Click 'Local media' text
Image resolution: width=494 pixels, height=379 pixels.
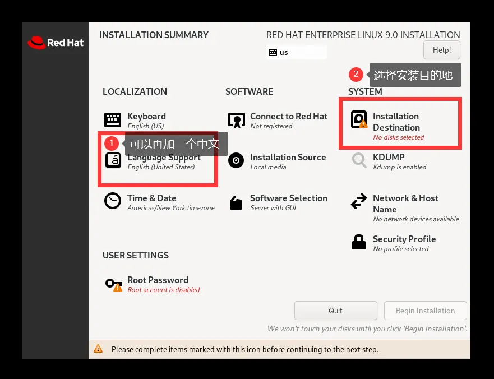coord(268,167)
